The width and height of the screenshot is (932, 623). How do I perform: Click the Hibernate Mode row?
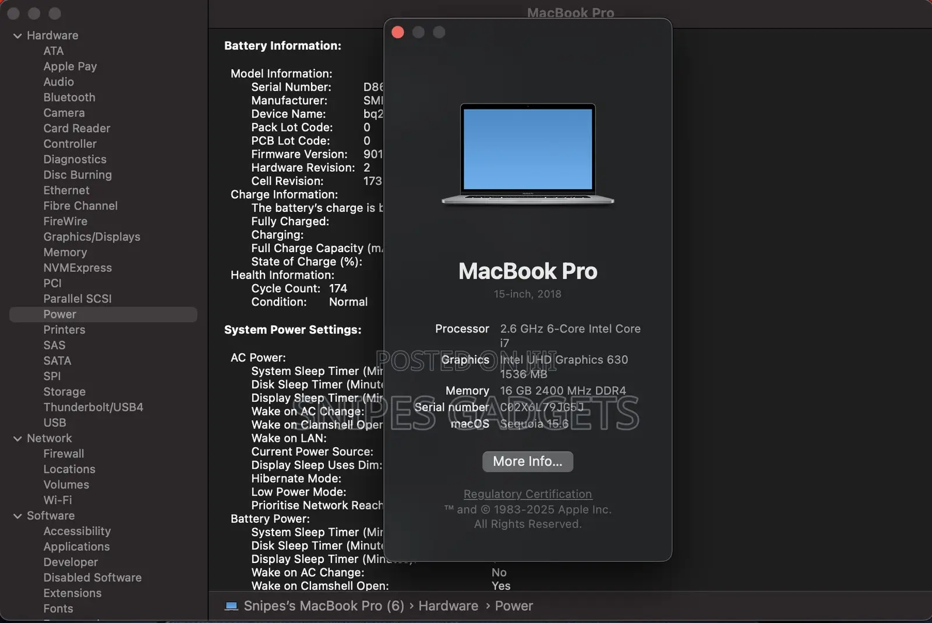click(296, 479)
